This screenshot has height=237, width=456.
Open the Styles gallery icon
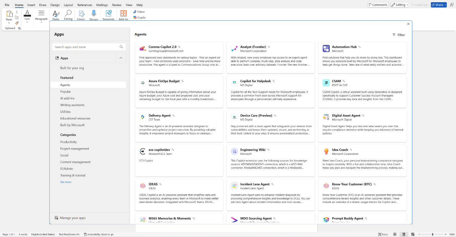pyautogui.click(x=56, y=14)
